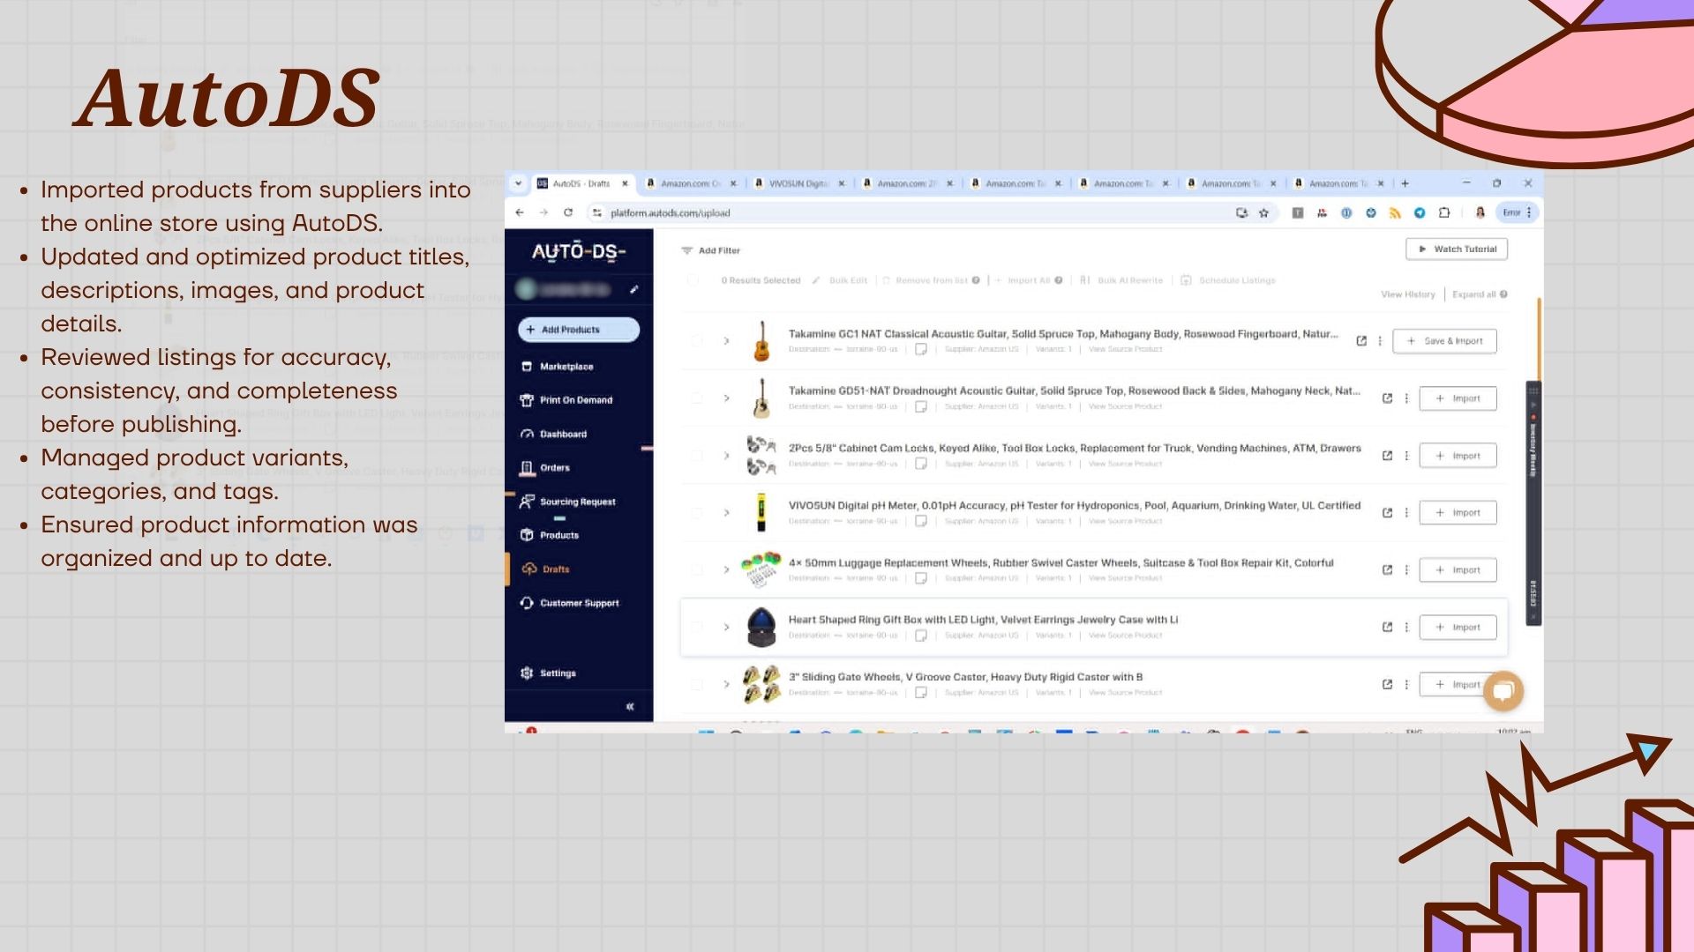Click Import for the Takamine GD51-NAT guitar
This screenshot has height=952, width=1694.
(1458, 398)
